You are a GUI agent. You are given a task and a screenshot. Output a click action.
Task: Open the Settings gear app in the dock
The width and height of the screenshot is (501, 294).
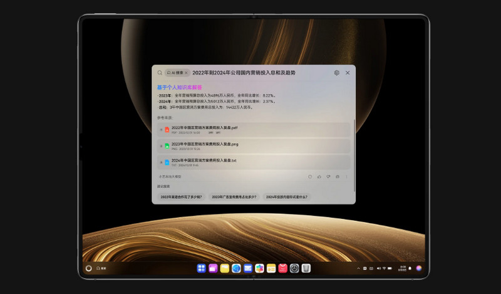pyautogui.click(x=294, y=268)
